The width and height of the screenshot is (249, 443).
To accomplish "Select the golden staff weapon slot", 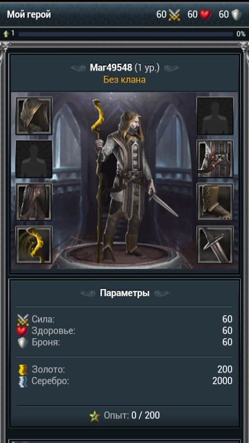I will 34,245.
